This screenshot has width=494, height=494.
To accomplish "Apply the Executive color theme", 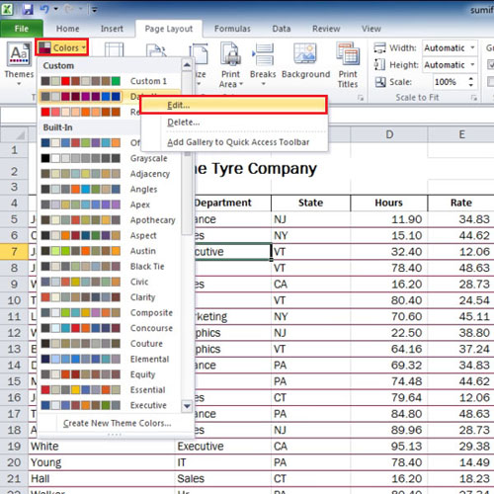I will pyautogui.click(x=110, y=405).
